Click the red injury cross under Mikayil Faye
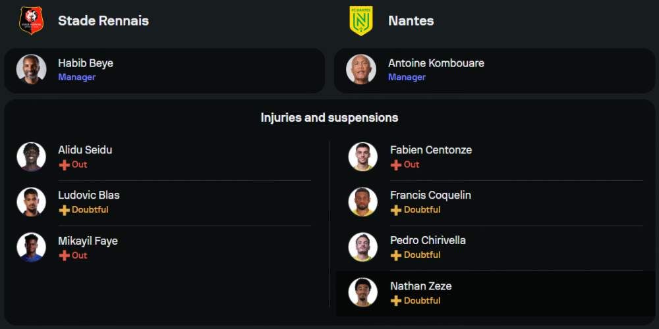The width and height of the screenshot is (659, 329). (x=64, y=255)
